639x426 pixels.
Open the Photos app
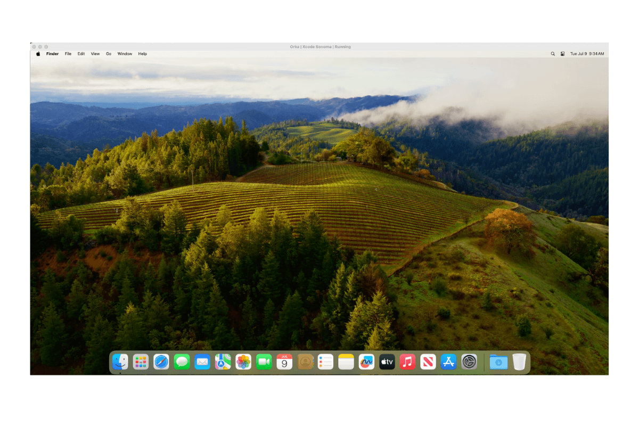(243, 362)
